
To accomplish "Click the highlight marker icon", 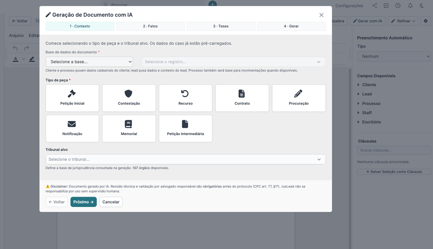I will tap(32, 59).
